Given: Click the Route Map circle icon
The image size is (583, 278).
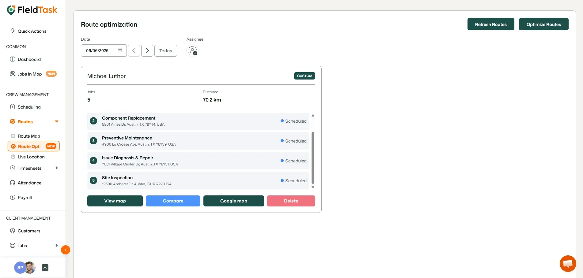Looking at the screenshot, I should pyautogui.click(x=13, y=136).
